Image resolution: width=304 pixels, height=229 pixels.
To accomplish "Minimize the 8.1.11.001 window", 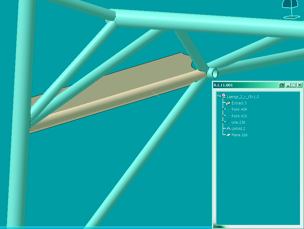I will point(288,85).
